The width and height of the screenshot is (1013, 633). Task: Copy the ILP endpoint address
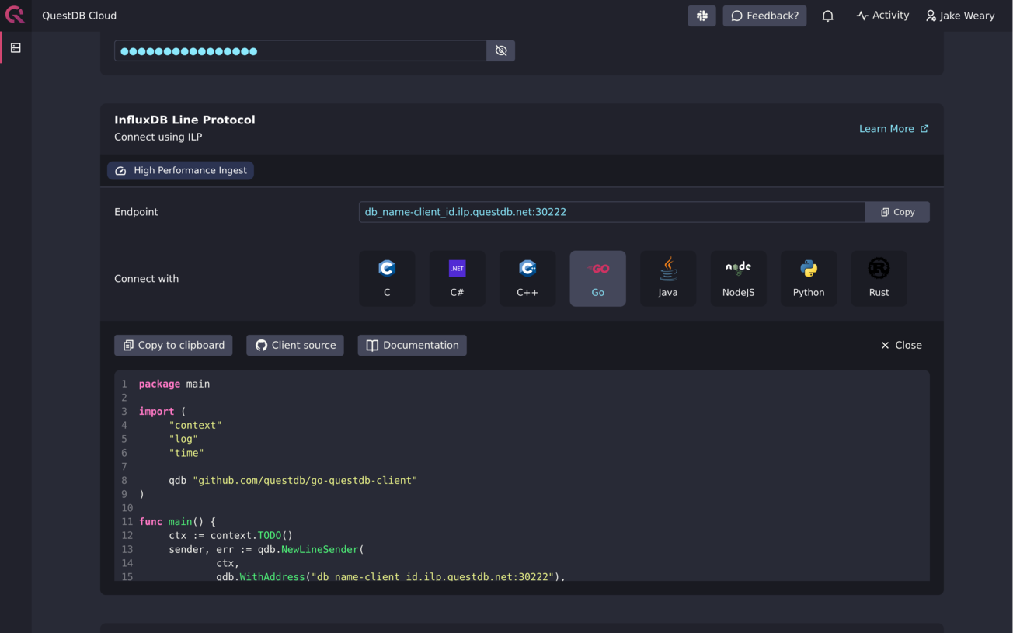click(897, 212)
